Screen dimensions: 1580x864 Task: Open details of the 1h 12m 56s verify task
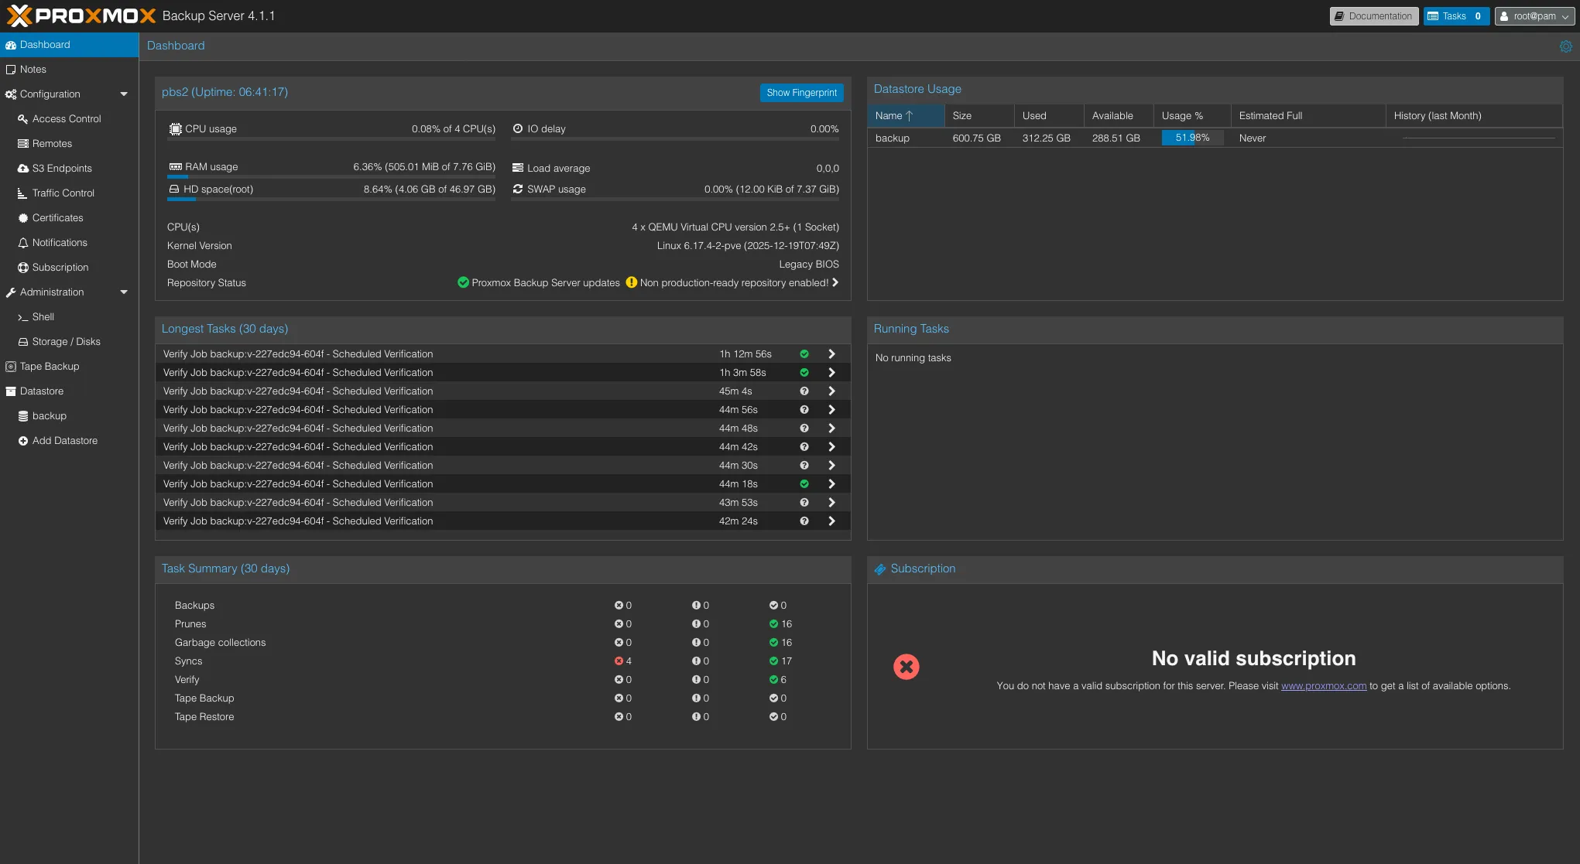pyautogui.click(x=831, y=354)
